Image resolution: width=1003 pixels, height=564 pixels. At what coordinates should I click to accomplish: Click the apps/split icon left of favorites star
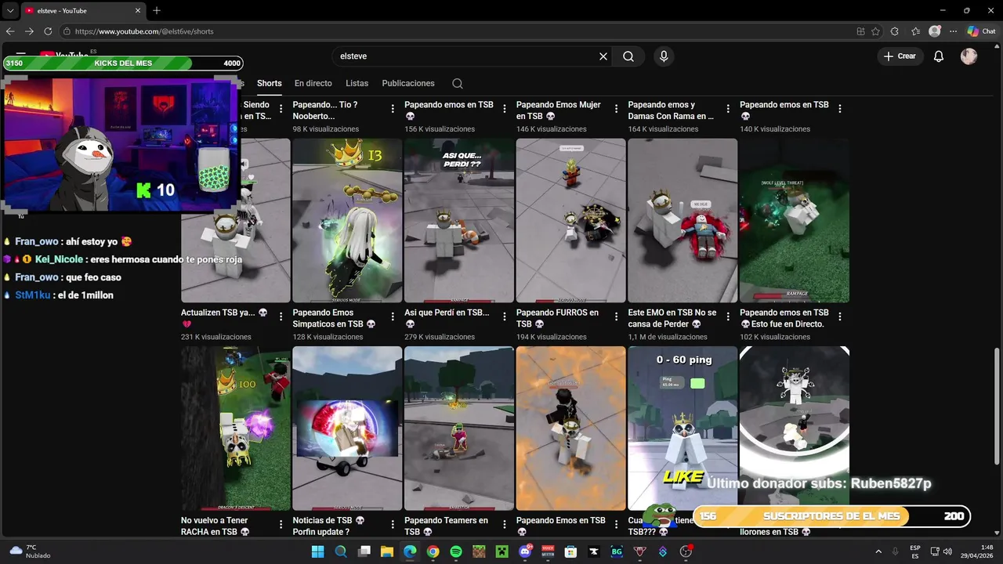pyautogui.click(x=860, y=31)
